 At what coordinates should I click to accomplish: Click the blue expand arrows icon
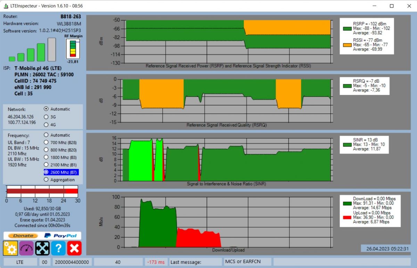(42, 248)
